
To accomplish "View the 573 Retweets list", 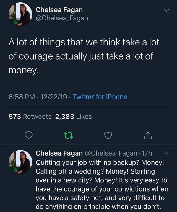I will coord(30,117).
